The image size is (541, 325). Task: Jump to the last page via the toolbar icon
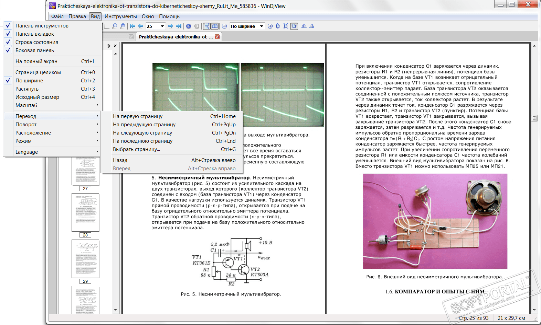[179, 26]
